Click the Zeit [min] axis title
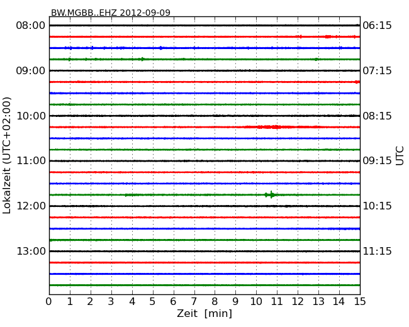 tap(204, 313)
